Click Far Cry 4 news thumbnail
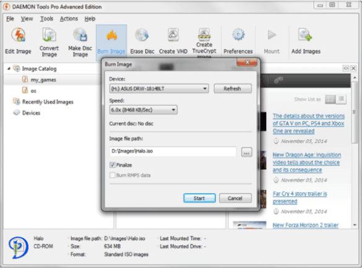Screen dimensions: 362x268 (x=263, y=199)
